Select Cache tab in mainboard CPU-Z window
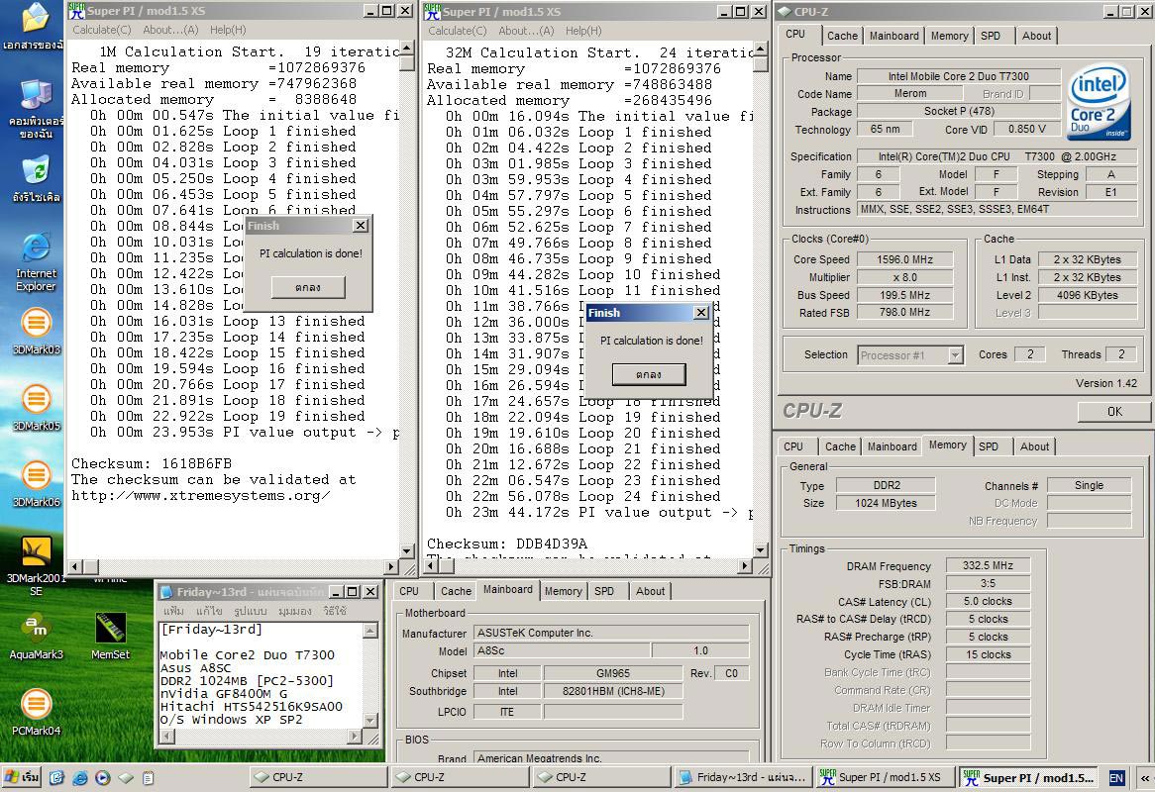The width and height of the screenshot is (1155, 792). click(x=456, y=591)
